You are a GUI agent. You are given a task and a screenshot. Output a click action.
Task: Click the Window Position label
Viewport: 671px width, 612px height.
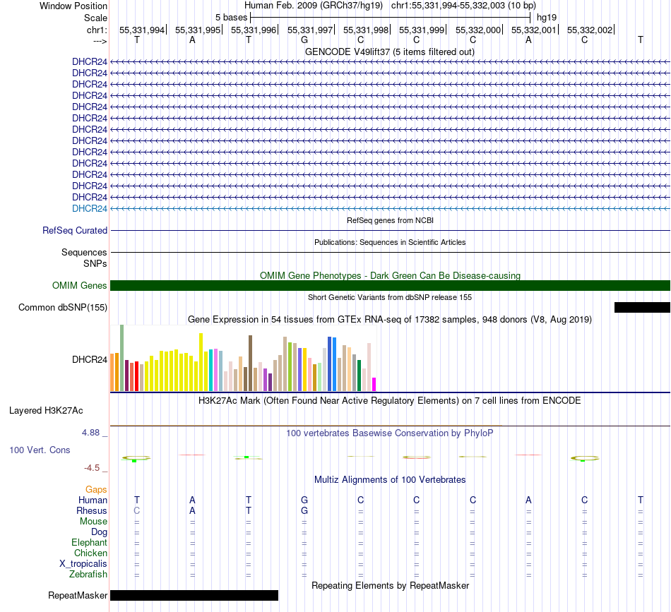point(73,6)
